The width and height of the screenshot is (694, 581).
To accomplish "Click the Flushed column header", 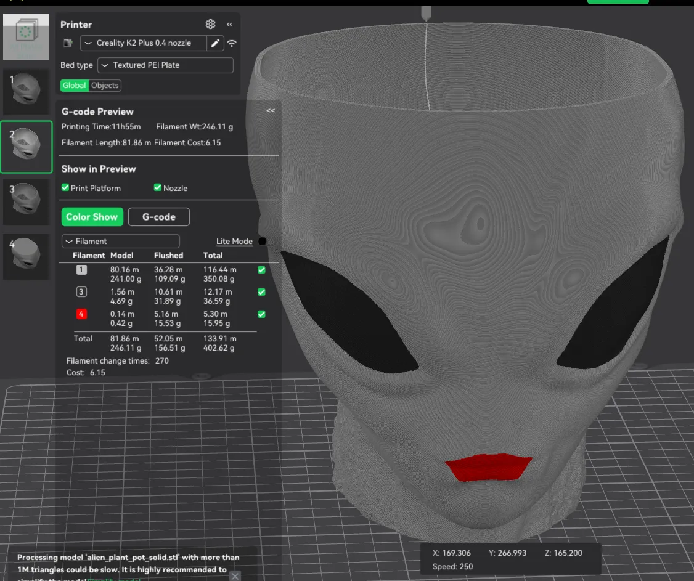I will tap(169, 255).
